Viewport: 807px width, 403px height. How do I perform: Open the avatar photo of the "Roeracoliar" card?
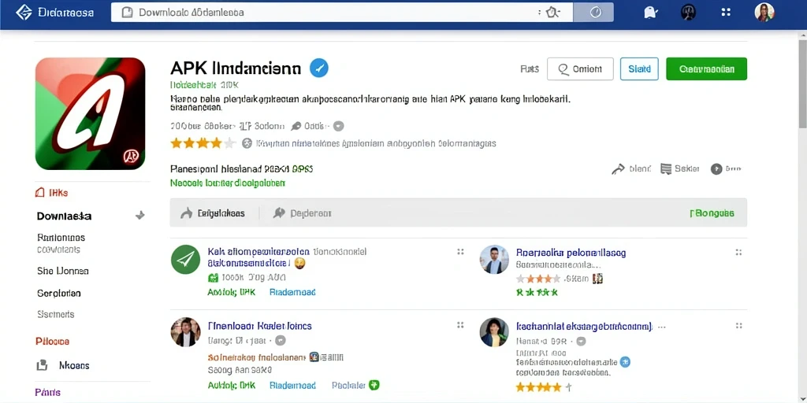[x=494, y=260]
